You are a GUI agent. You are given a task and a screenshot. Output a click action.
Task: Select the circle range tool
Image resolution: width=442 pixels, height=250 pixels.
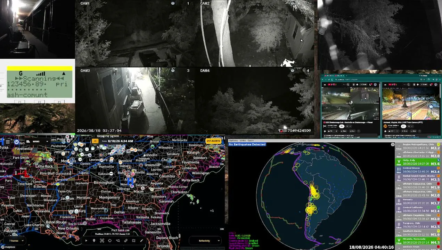[110, 240]
